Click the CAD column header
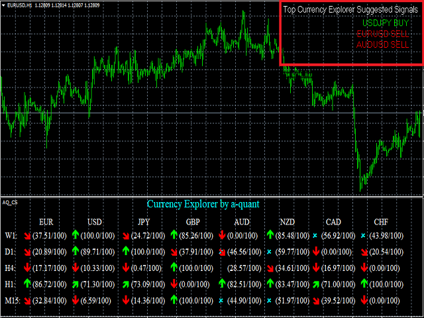424x318 pixels. pos(333,223)
